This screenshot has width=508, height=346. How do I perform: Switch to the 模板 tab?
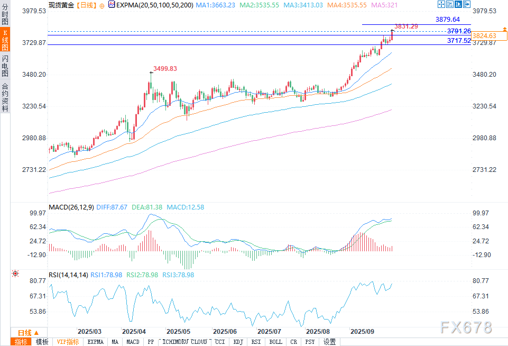coord(42,342)
